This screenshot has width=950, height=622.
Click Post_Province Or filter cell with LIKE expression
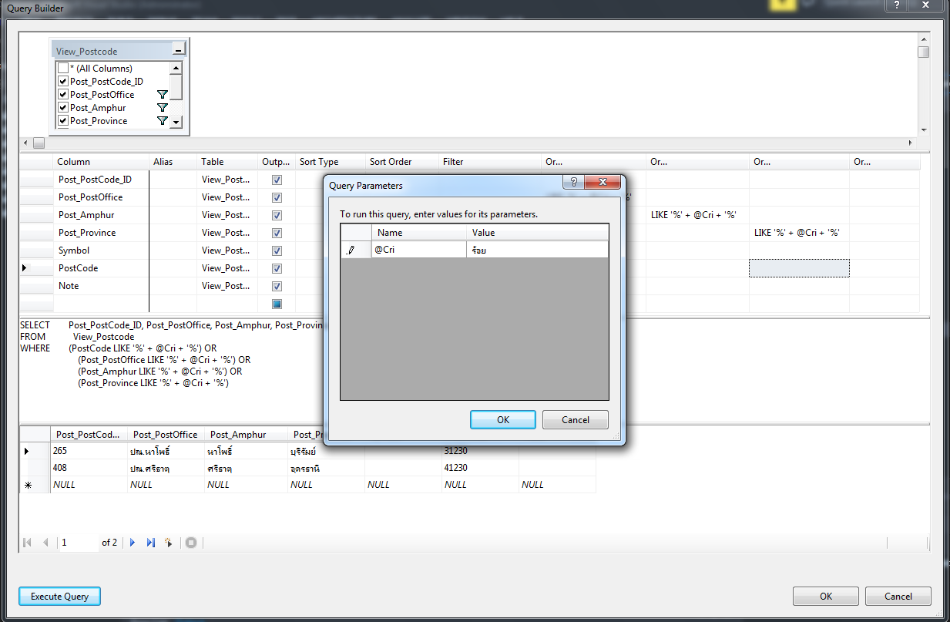point(799,233)
